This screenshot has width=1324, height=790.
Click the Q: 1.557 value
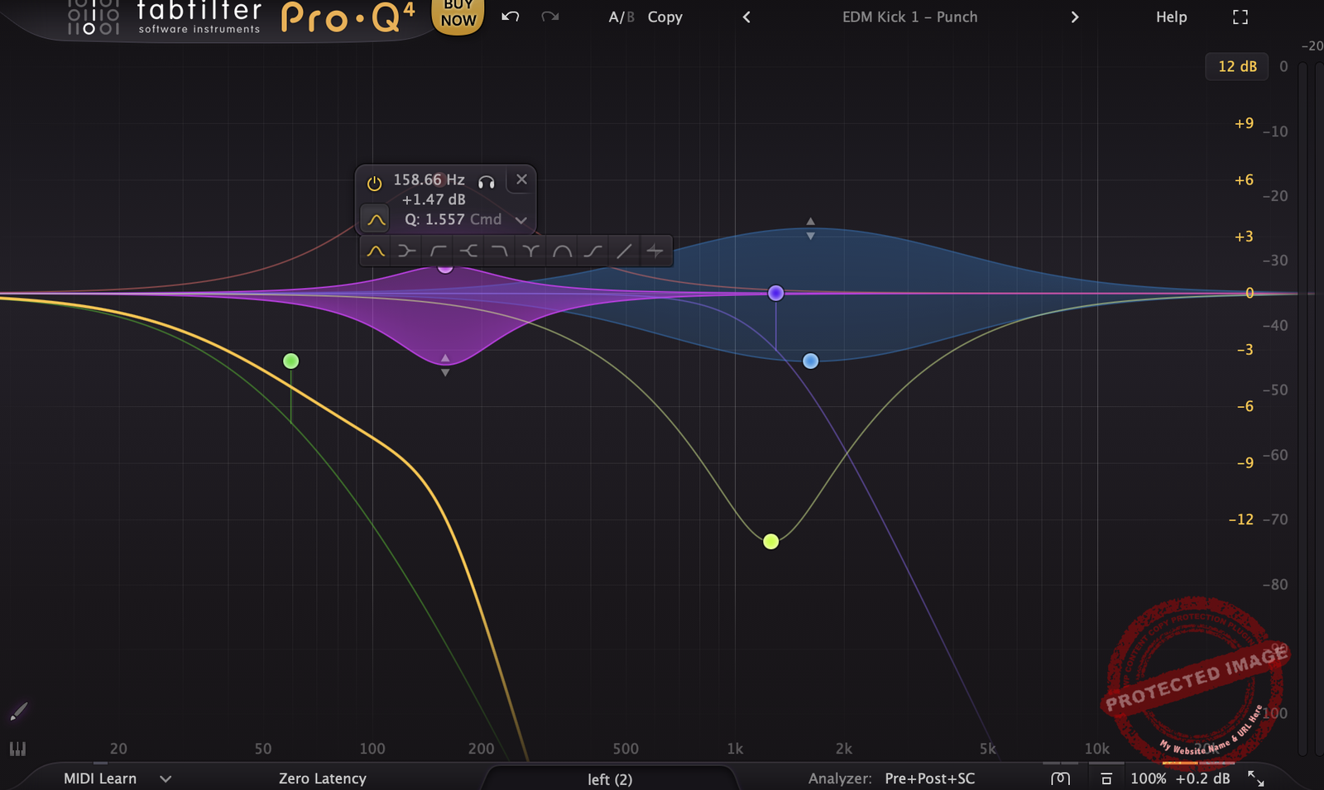[x=434, y=219]
